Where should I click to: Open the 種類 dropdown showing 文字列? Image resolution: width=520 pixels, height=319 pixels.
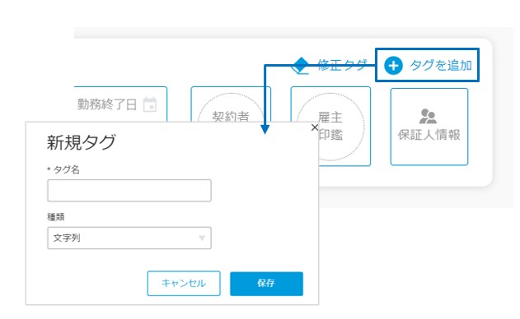129,238
